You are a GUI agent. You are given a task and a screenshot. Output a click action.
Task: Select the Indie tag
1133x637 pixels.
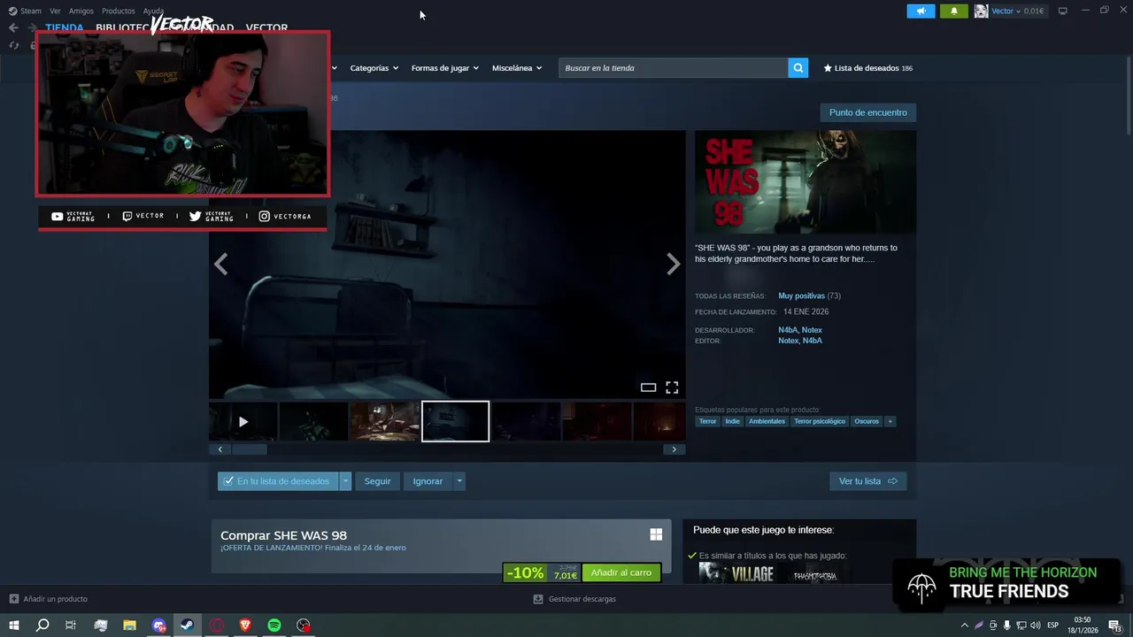pyautogui.click(x=732, y=421)
